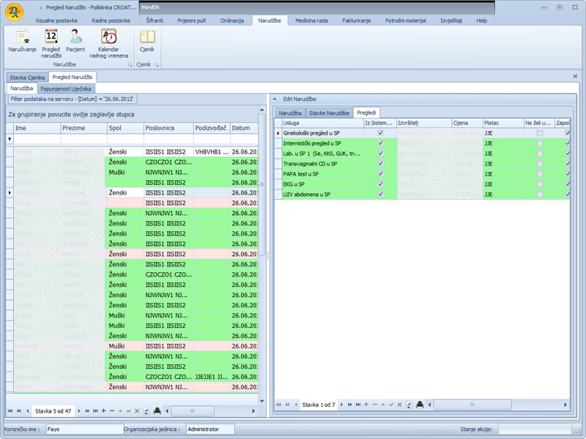Toggle Iz Sistem checkbox for UZV abdomena
This screenshot has width=586, height=439.
point(380,194)
